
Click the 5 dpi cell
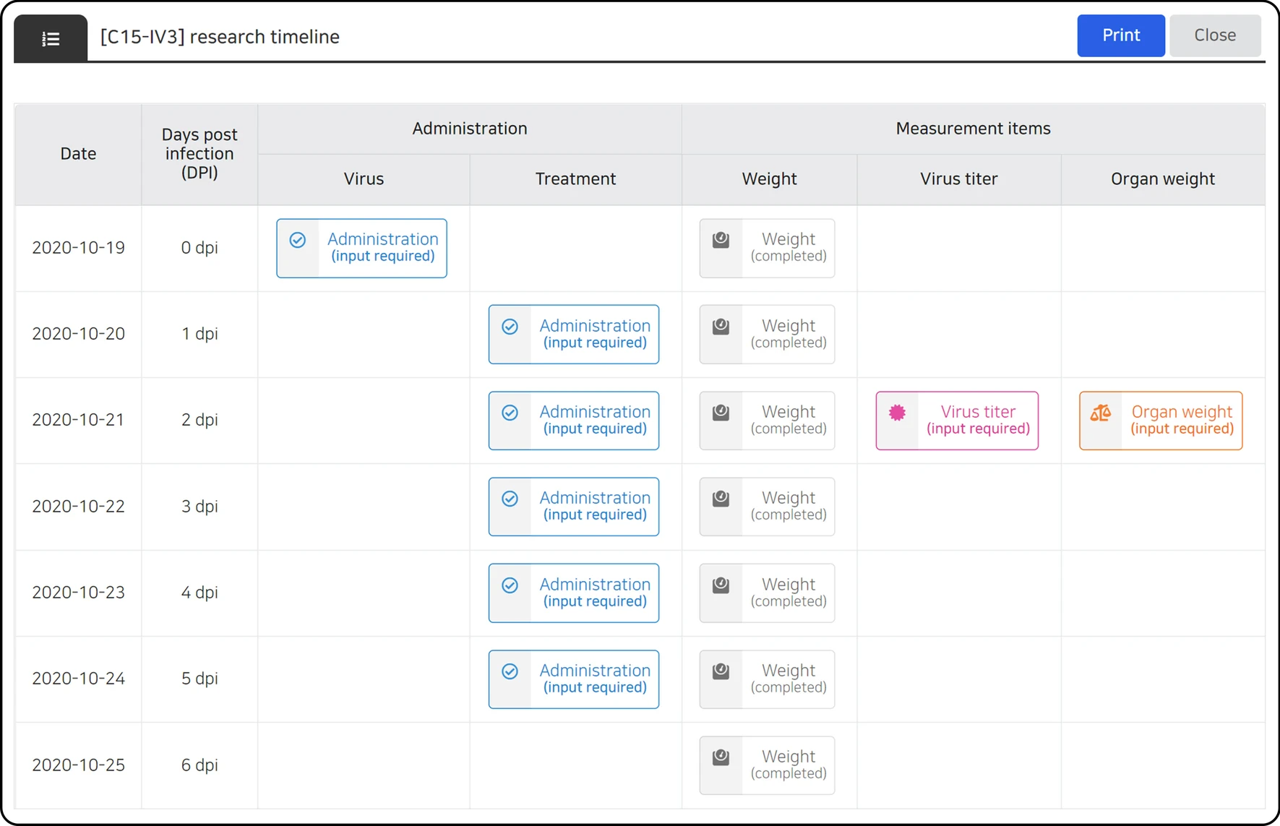[x=199, y=679]
